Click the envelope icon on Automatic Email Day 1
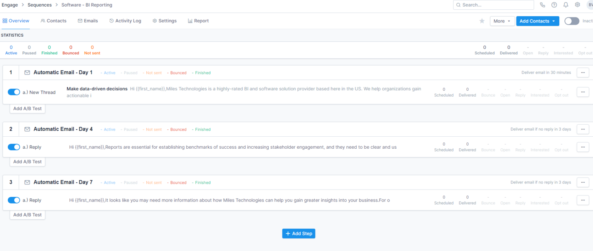This screenshot has height=251, width=593. [27, 72]
